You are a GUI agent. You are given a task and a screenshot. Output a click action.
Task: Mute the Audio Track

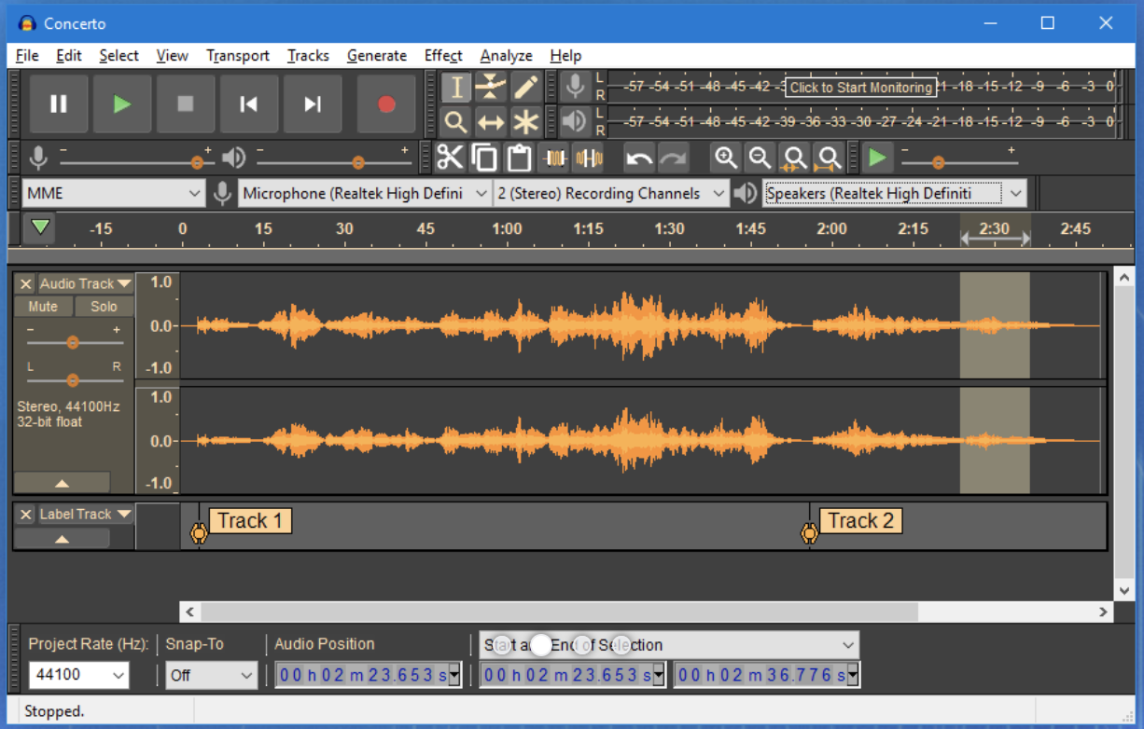point(43,306)
